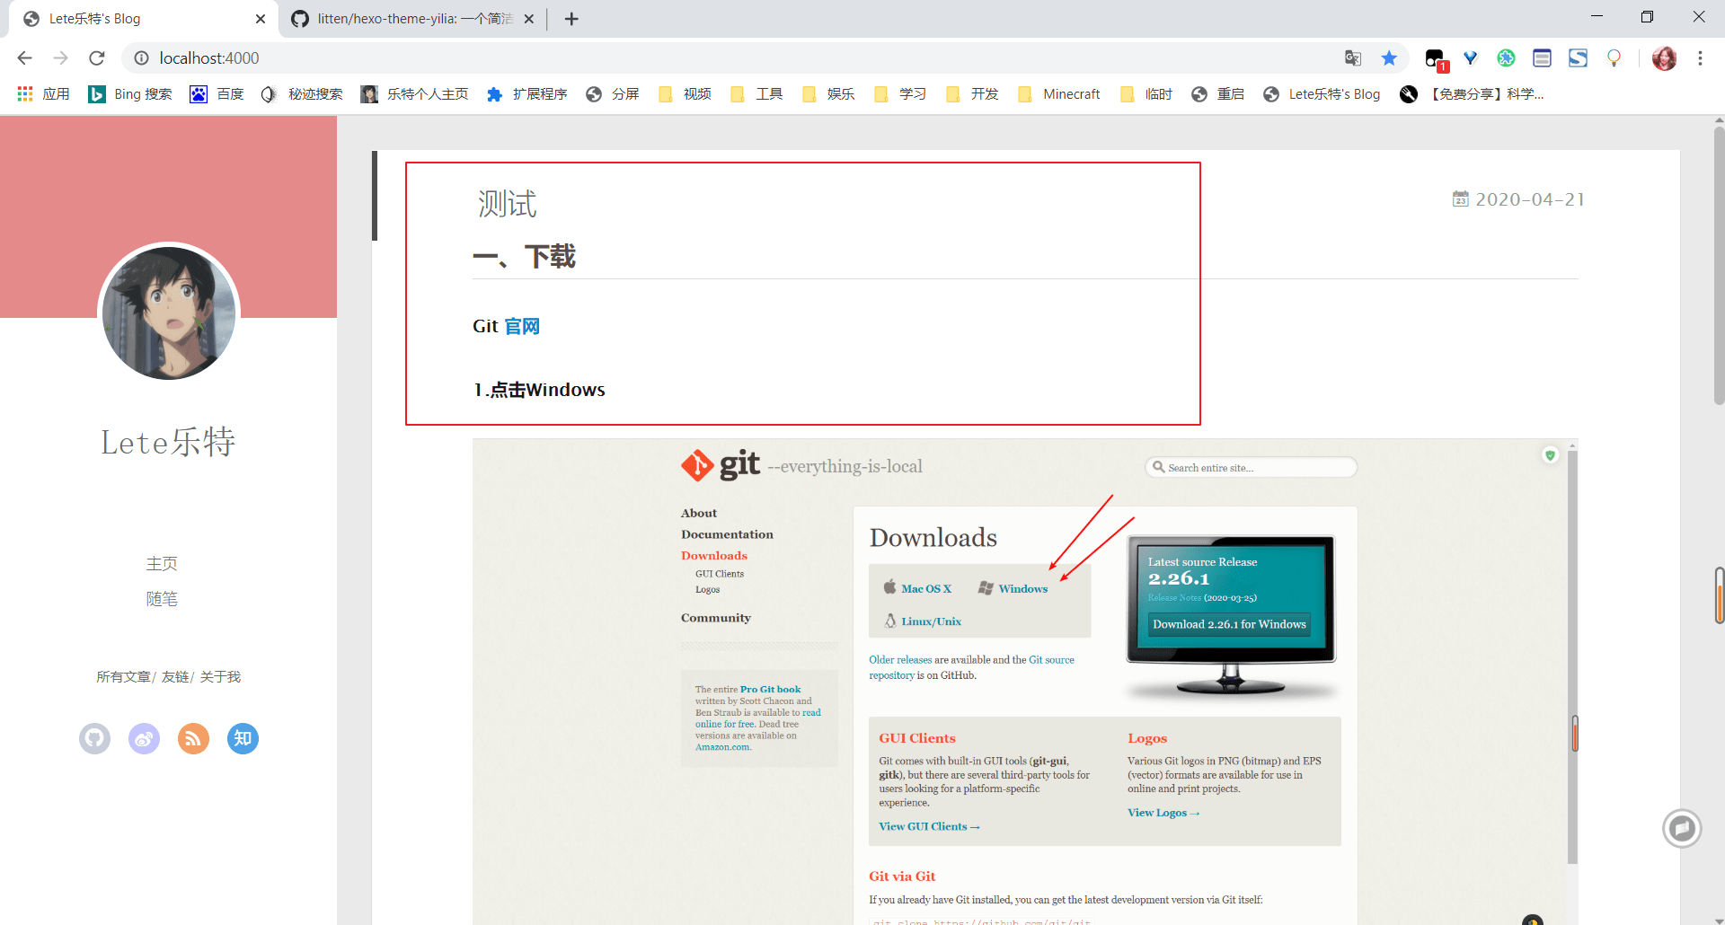Click the translate page icon
Image resolution: width=1725 pixels, height=925 pixels.
[x=1353, y=58]
